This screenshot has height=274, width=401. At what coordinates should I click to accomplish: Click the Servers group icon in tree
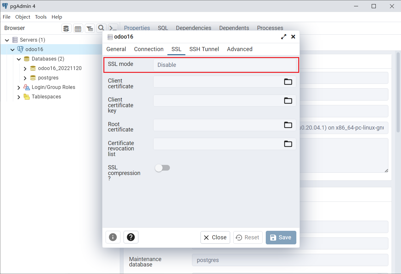(15, 40)
